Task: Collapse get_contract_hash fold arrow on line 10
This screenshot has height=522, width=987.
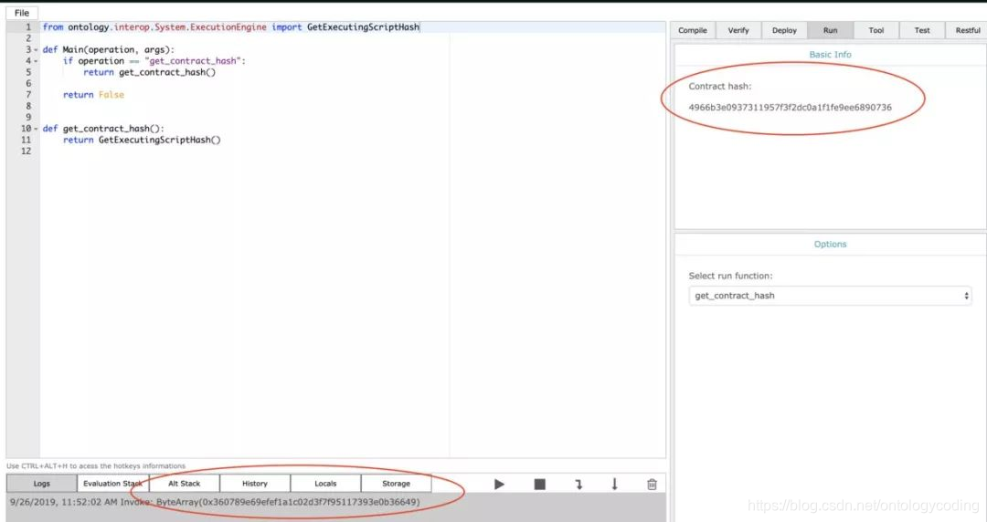Action: 36,129
